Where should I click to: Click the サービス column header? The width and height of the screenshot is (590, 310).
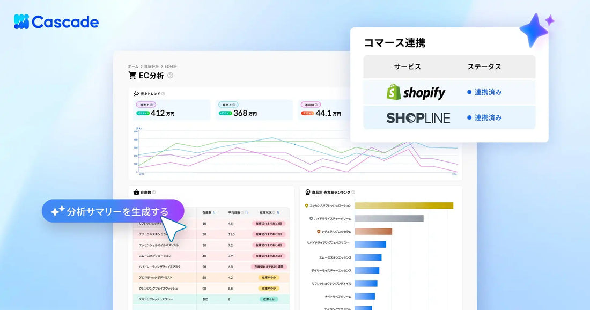(407, 67)
